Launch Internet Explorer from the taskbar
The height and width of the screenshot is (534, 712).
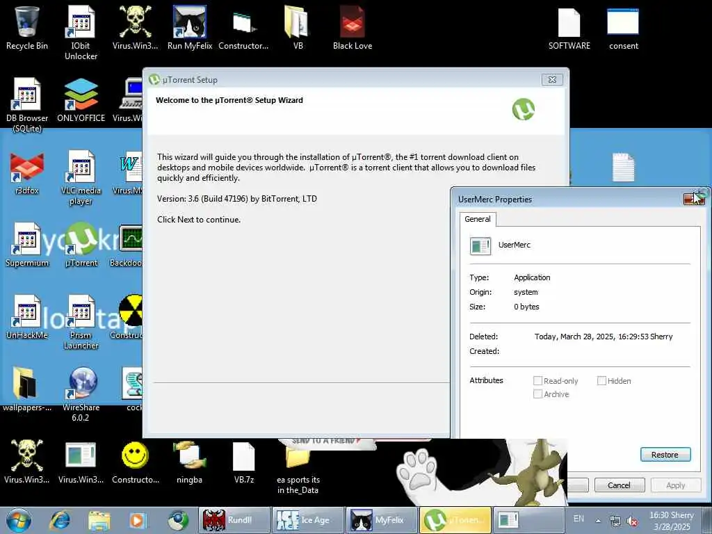tap(60, 520)
